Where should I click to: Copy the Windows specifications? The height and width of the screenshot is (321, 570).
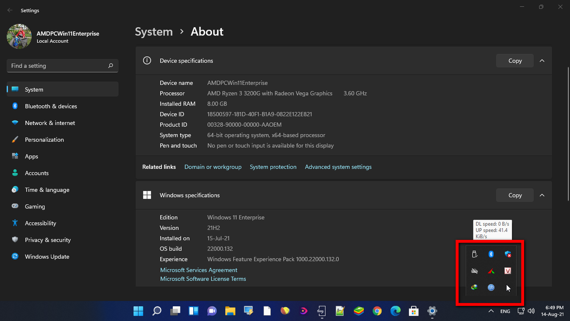point(515,195)
